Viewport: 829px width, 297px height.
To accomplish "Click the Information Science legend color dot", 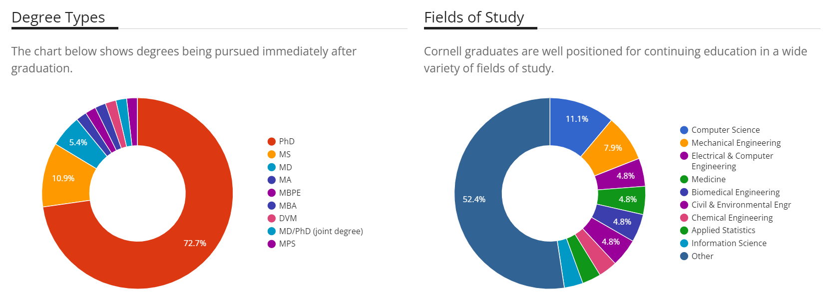I will [x=684, y=244].
